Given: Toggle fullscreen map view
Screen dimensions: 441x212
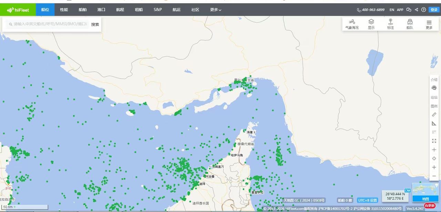Looking at the screenshot, I should click(x=434, y=141).
